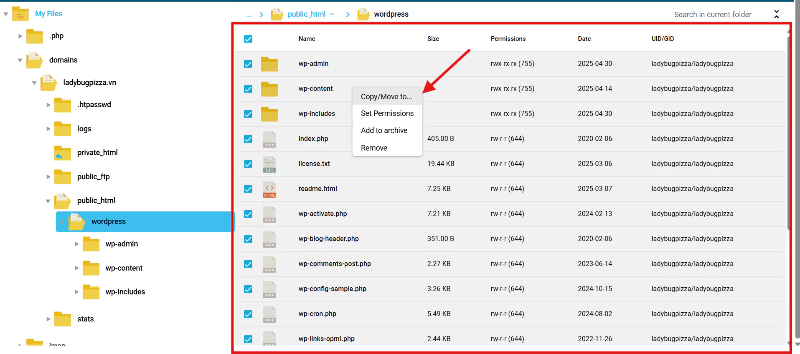Image resolution: width=800 pixels, height=354 pixels.
Task: Select the wordpress tree item label
Action: pyautogui.click(x=109, y=221)
